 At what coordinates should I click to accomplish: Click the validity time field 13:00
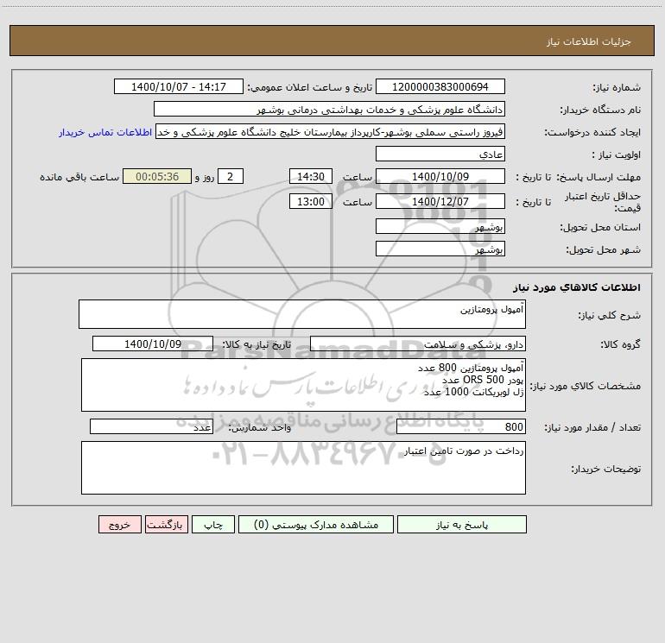310,201
